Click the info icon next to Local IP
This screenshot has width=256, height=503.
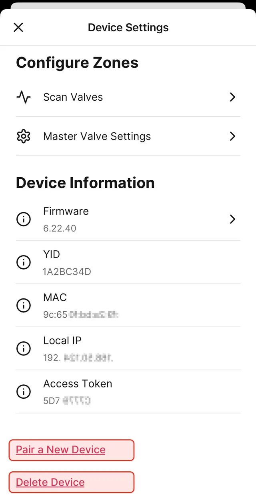tap(23, 348)
